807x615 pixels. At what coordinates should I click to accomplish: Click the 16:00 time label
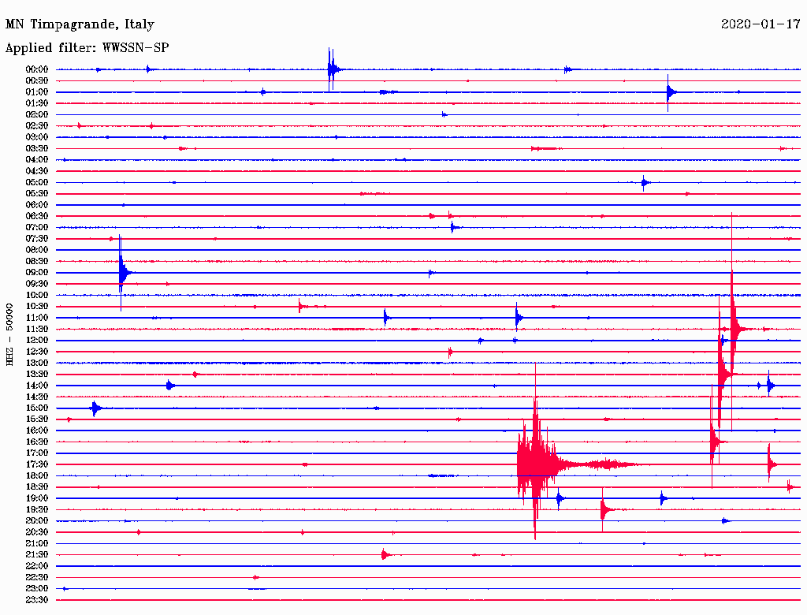(x=37, y=430)
